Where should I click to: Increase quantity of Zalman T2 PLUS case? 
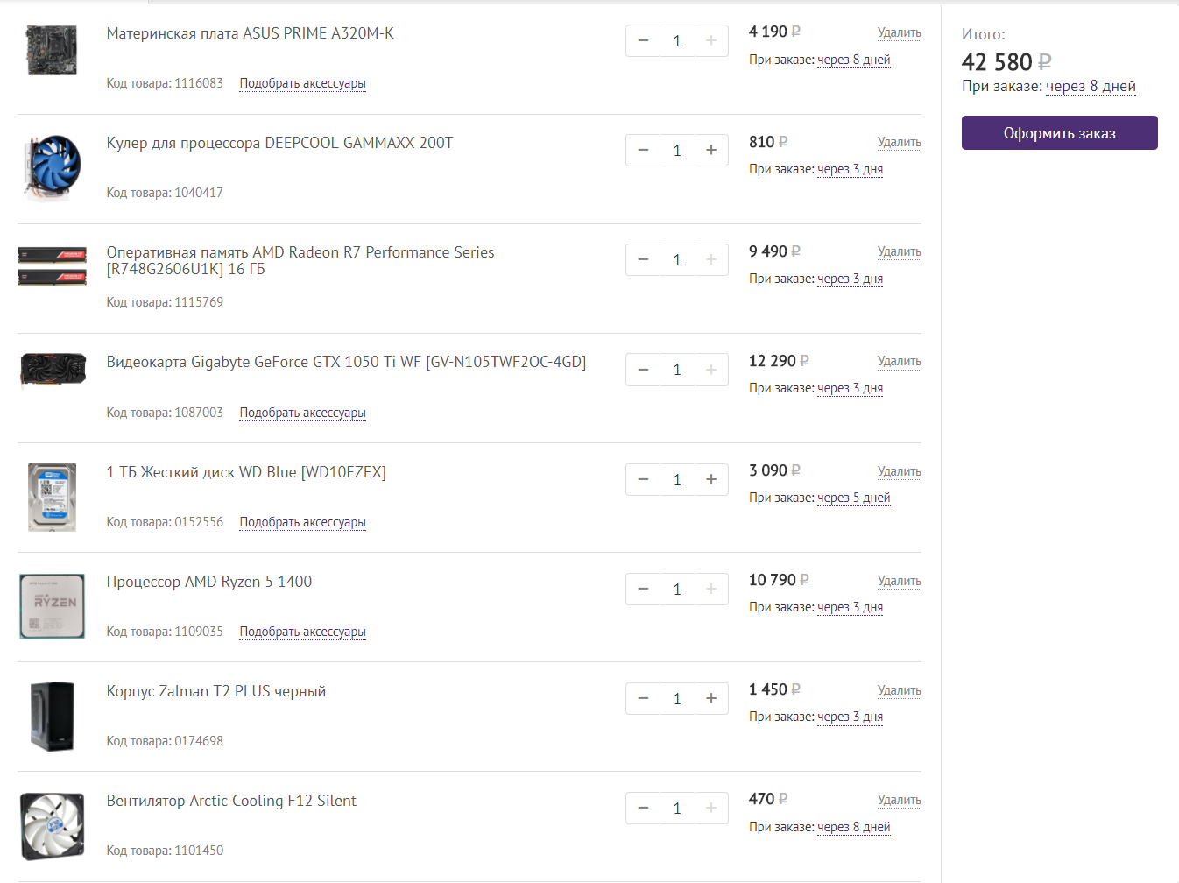711,699
